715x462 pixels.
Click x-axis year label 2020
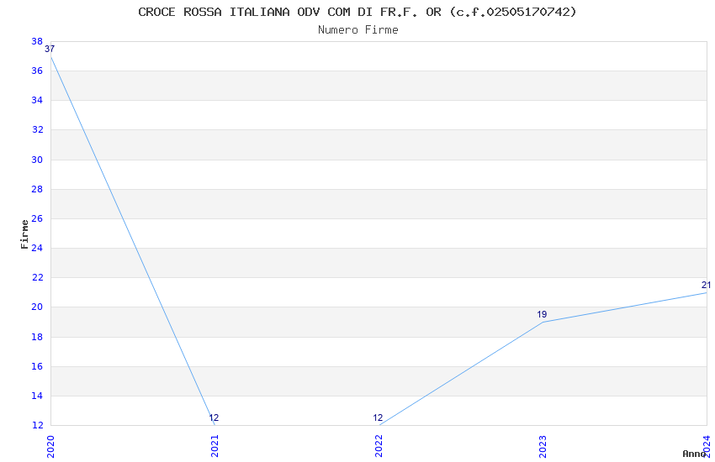coord(50,447)
